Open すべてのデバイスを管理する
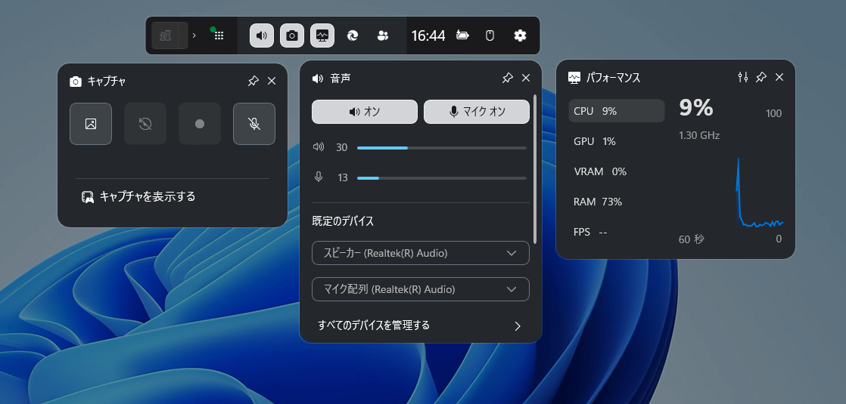846x404 pixels. click(421, 325)
